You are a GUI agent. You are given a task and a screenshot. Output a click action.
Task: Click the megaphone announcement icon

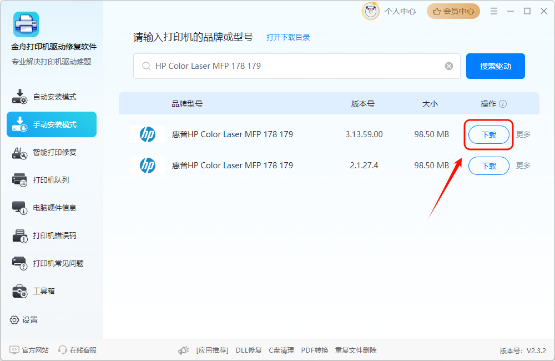(183, 350)
